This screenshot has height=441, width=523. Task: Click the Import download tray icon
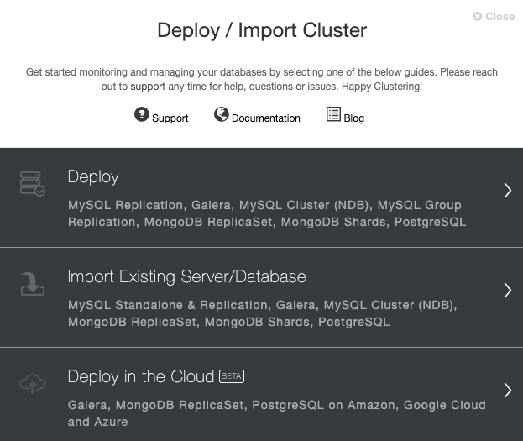(x=33, y=284)
